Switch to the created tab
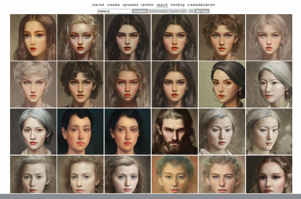This screenshot has width=301, height=199. pos(113,5)
